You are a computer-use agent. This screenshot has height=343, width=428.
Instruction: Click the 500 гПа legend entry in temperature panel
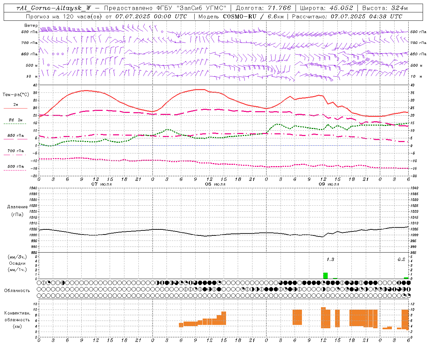(x=15, y=166)
